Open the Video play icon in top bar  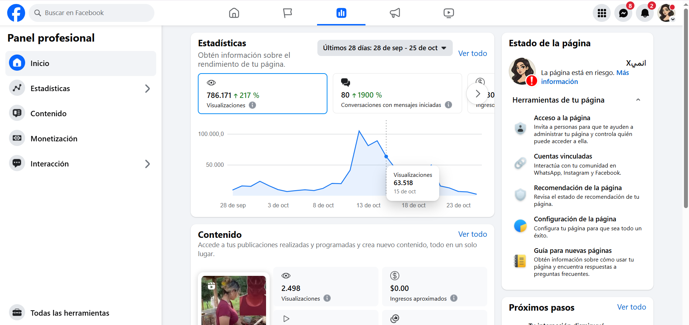[x=448, y=13]
